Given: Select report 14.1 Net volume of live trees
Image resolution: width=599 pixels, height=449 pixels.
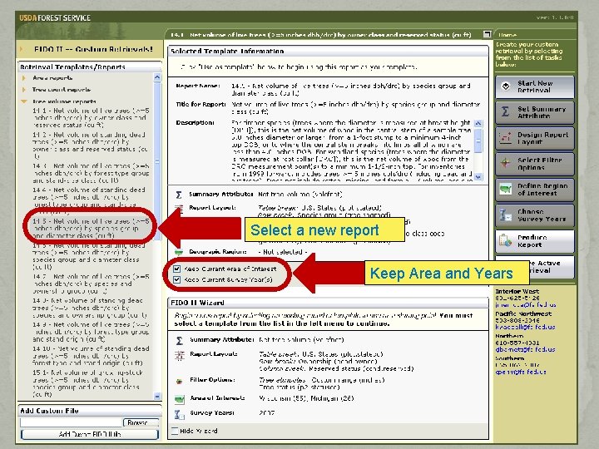Looking at the screenshot, I should (x=91, y=117).
